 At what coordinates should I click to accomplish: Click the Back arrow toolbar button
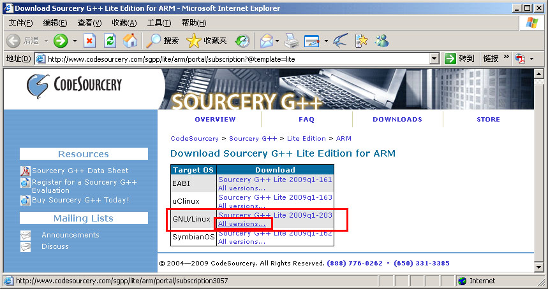pos(13,41)
